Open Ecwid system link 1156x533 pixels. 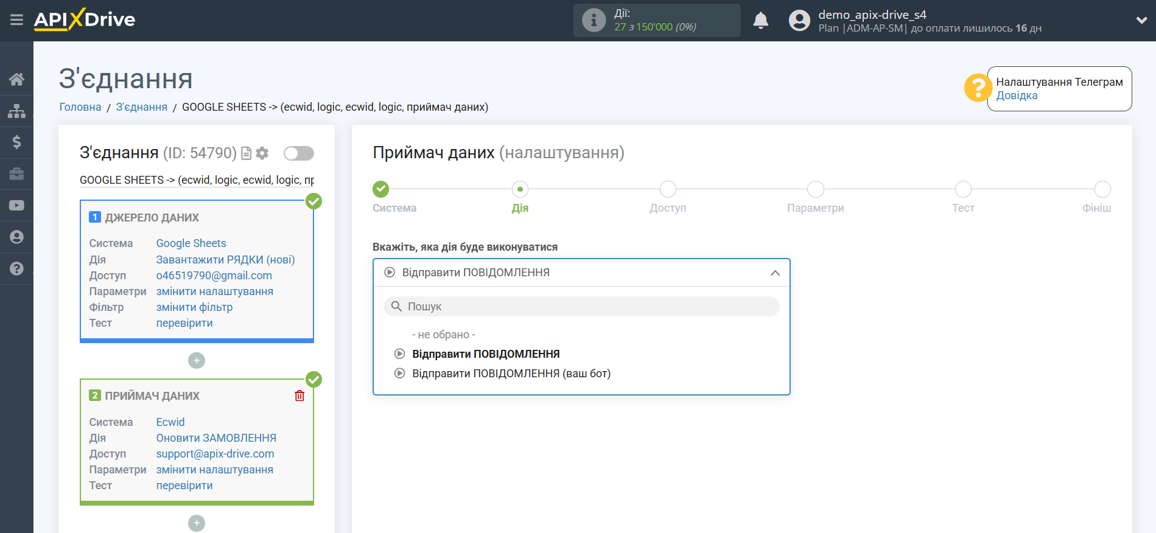170,422
